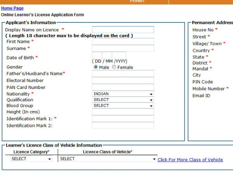Click the Electoral Number input field
The image size is (233, 174).
[x=123, y=80]
